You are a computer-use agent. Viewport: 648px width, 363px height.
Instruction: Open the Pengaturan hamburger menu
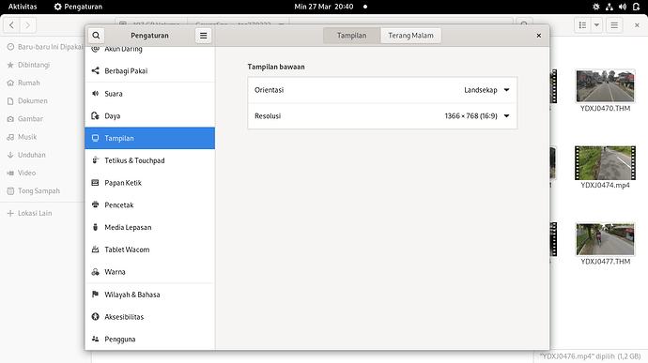pyautogui.click(x=204, y=36)
